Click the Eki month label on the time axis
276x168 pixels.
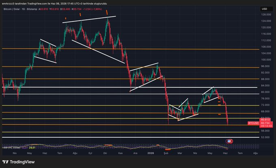tap(105, 153)
